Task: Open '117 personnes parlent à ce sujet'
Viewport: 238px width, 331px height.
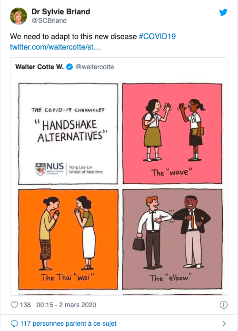Action: [x=68, y=323]
